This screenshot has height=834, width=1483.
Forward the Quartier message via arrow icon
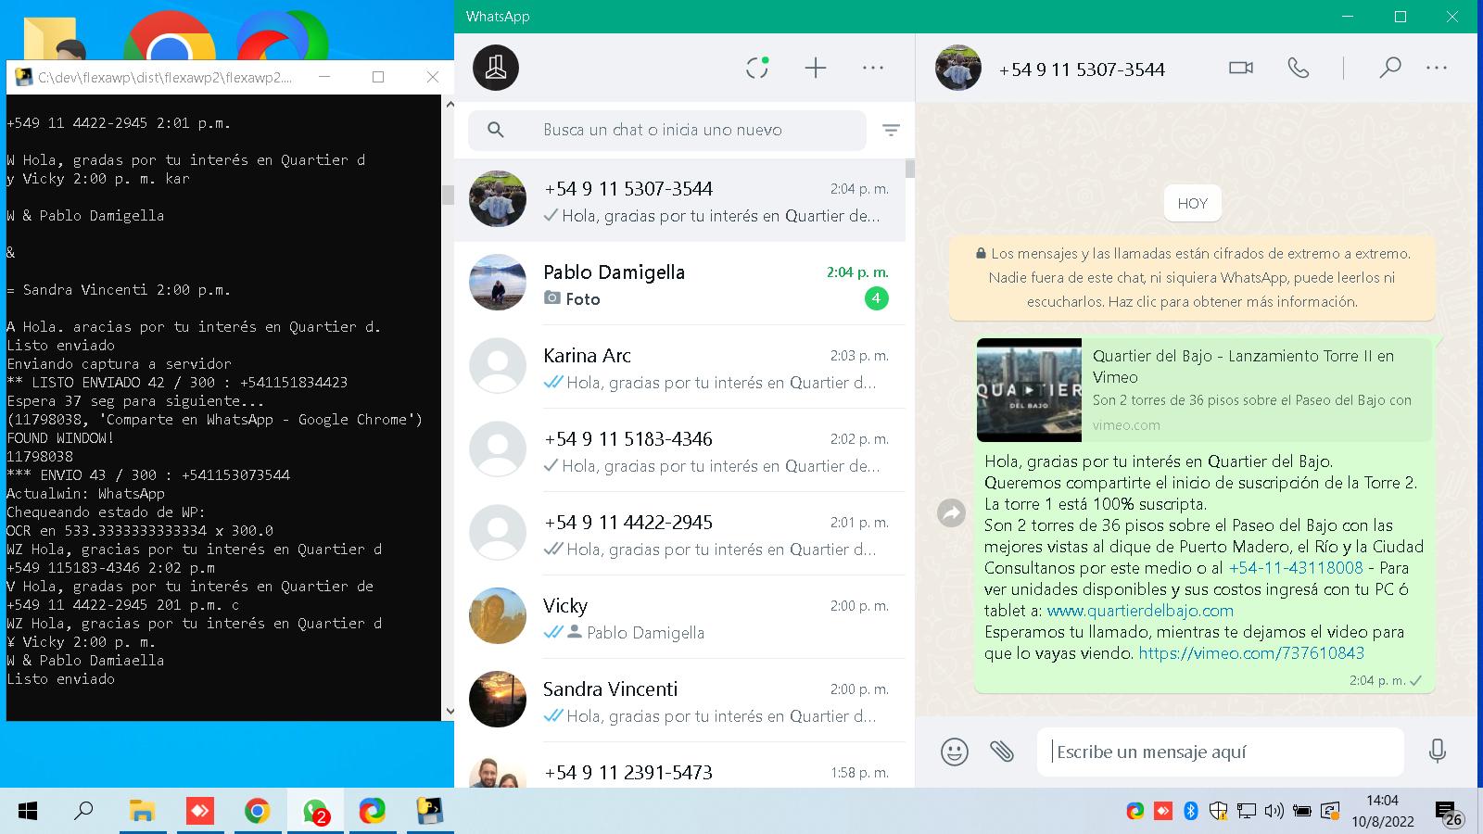952,512
